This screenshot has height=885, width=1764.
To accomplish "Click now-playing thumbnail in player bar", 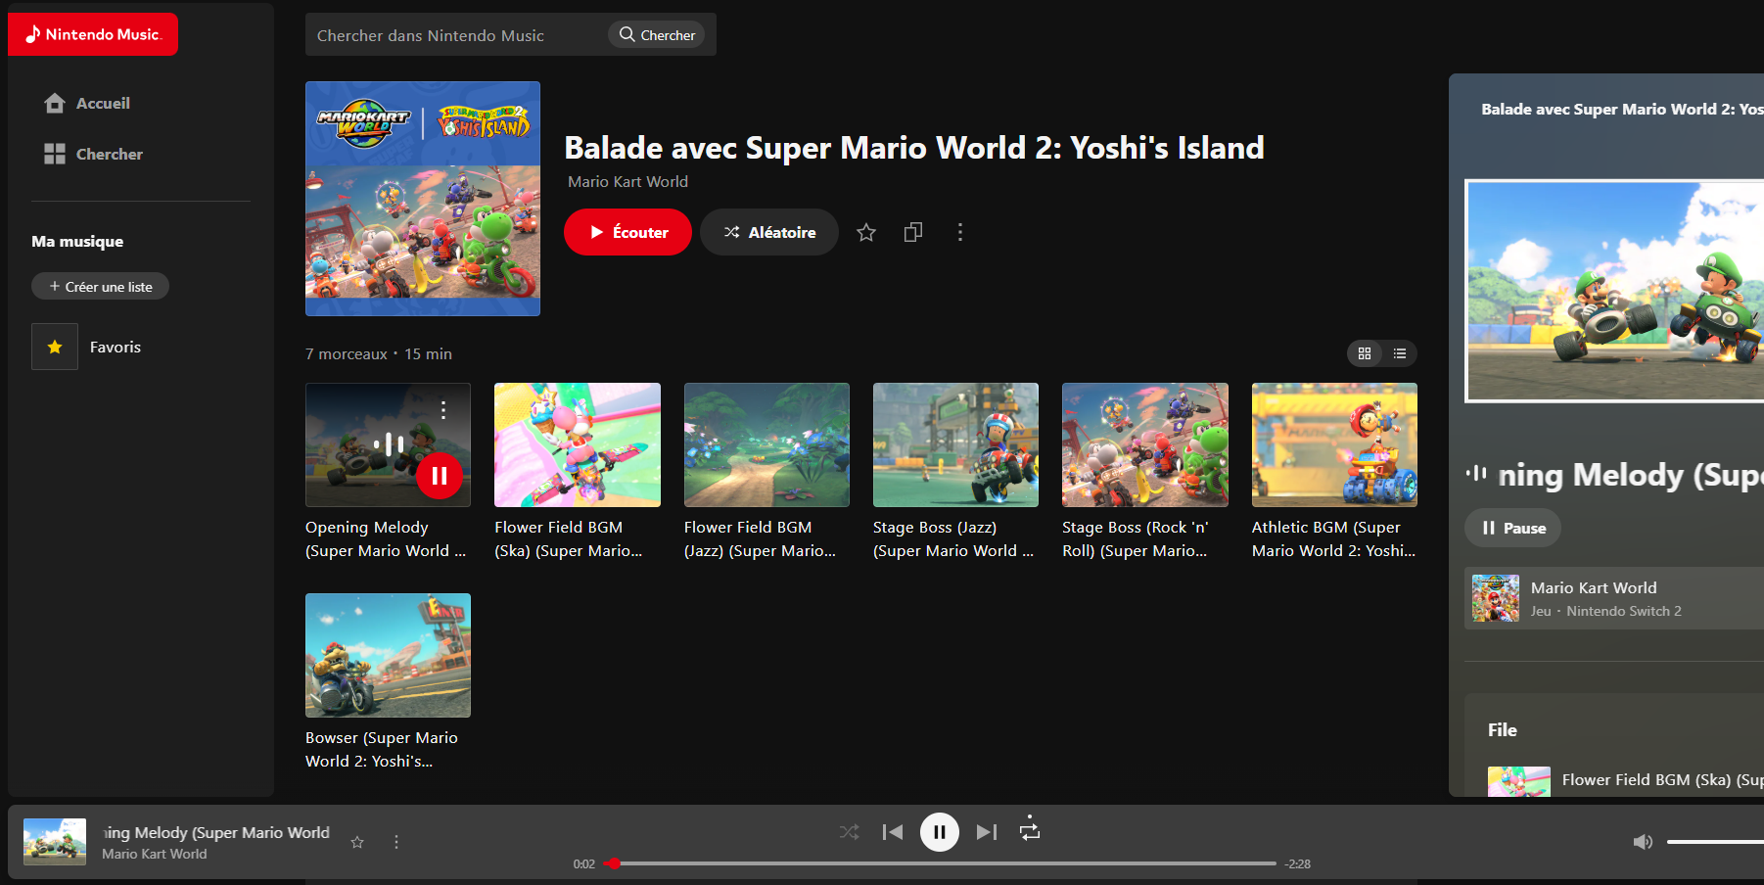I will [55, 842].
